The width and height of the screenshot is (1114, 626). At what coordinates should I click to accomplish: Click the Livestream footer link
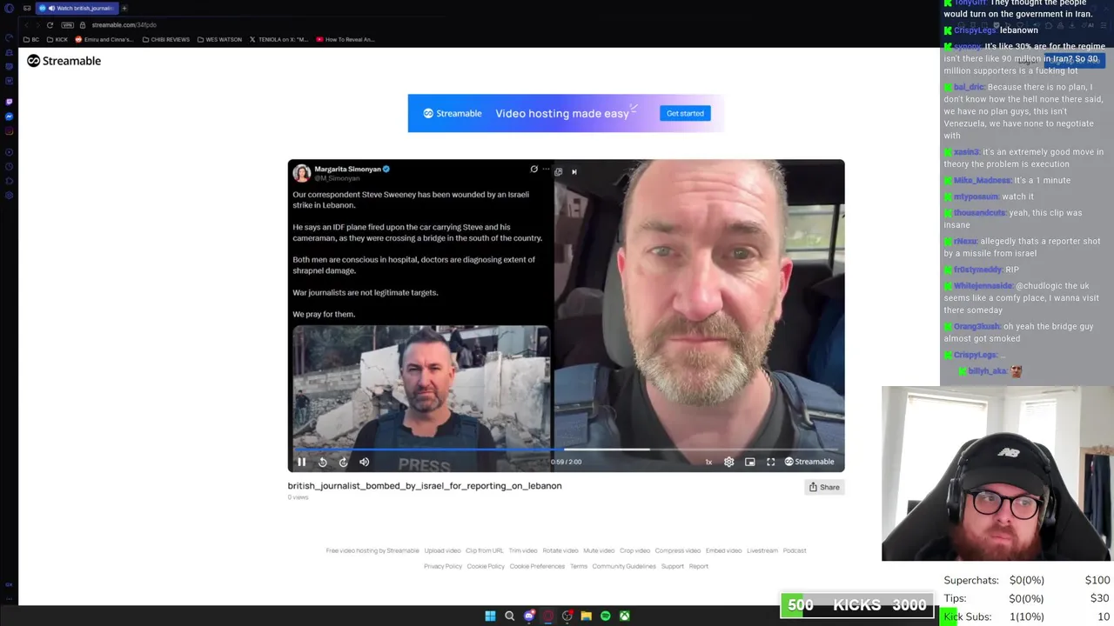(762, 550)
